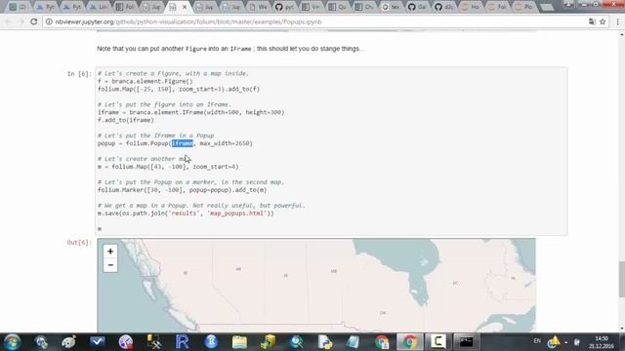Click the 'f = branca.element.Figure()' line
The image size is (625, 351).
click(146, 81)
